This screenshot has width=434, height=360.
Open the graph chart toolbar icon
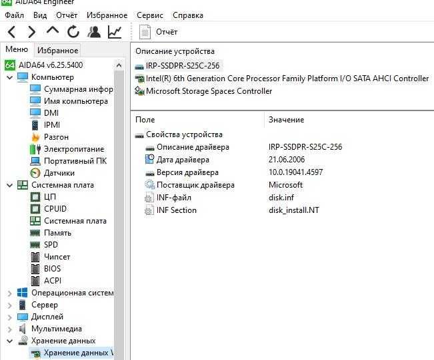(115, 32)
